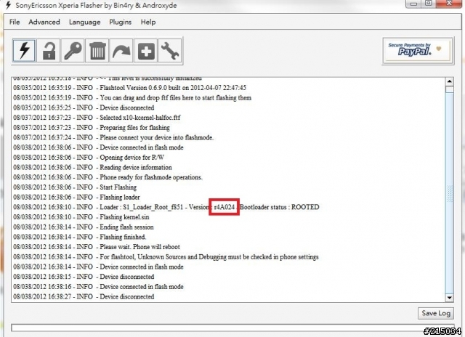
Task: Click the log scrollbar down arrow
Action: coord(450,298)
